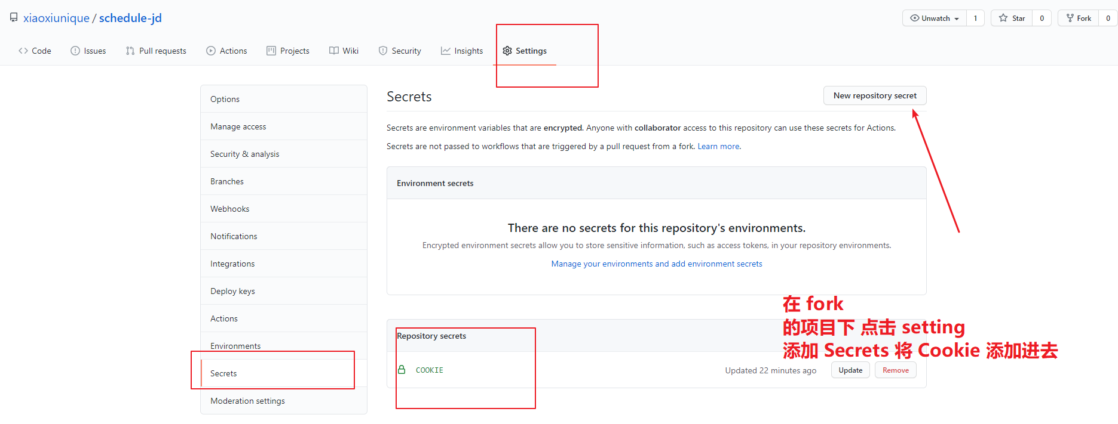The image size is (1118, 424).
Task: Open schedule-jd repository link
Action: click(x=130, y=18)
